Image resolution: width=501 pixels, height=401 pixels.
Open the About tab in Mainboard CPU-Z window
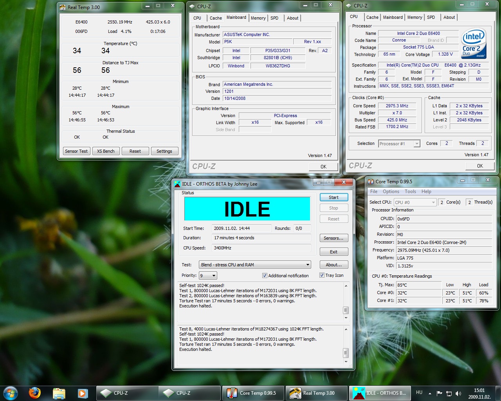[292, 18]
